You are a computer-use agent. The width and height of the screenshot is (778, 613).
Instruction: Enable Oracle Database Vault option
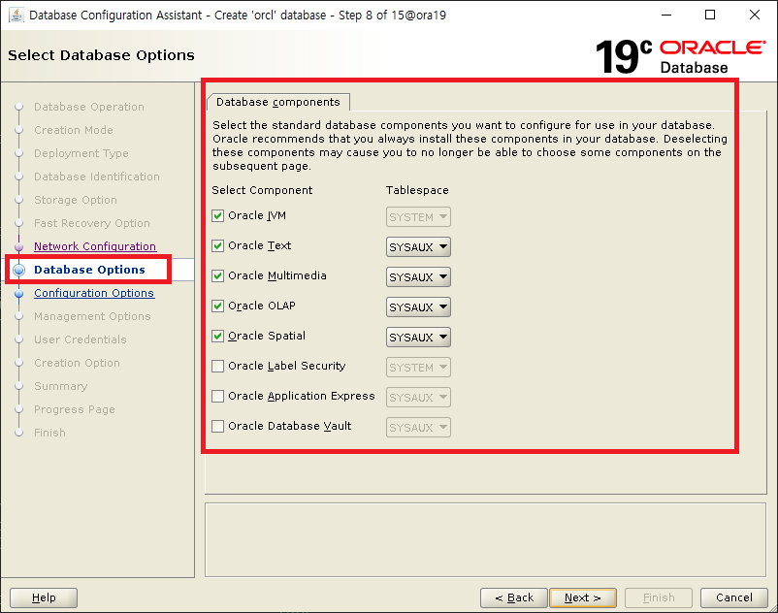pyautogui.click(x=217, y=426)
